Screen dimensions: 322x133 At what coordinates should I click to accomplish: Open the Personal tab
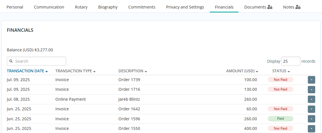[15, 7]
